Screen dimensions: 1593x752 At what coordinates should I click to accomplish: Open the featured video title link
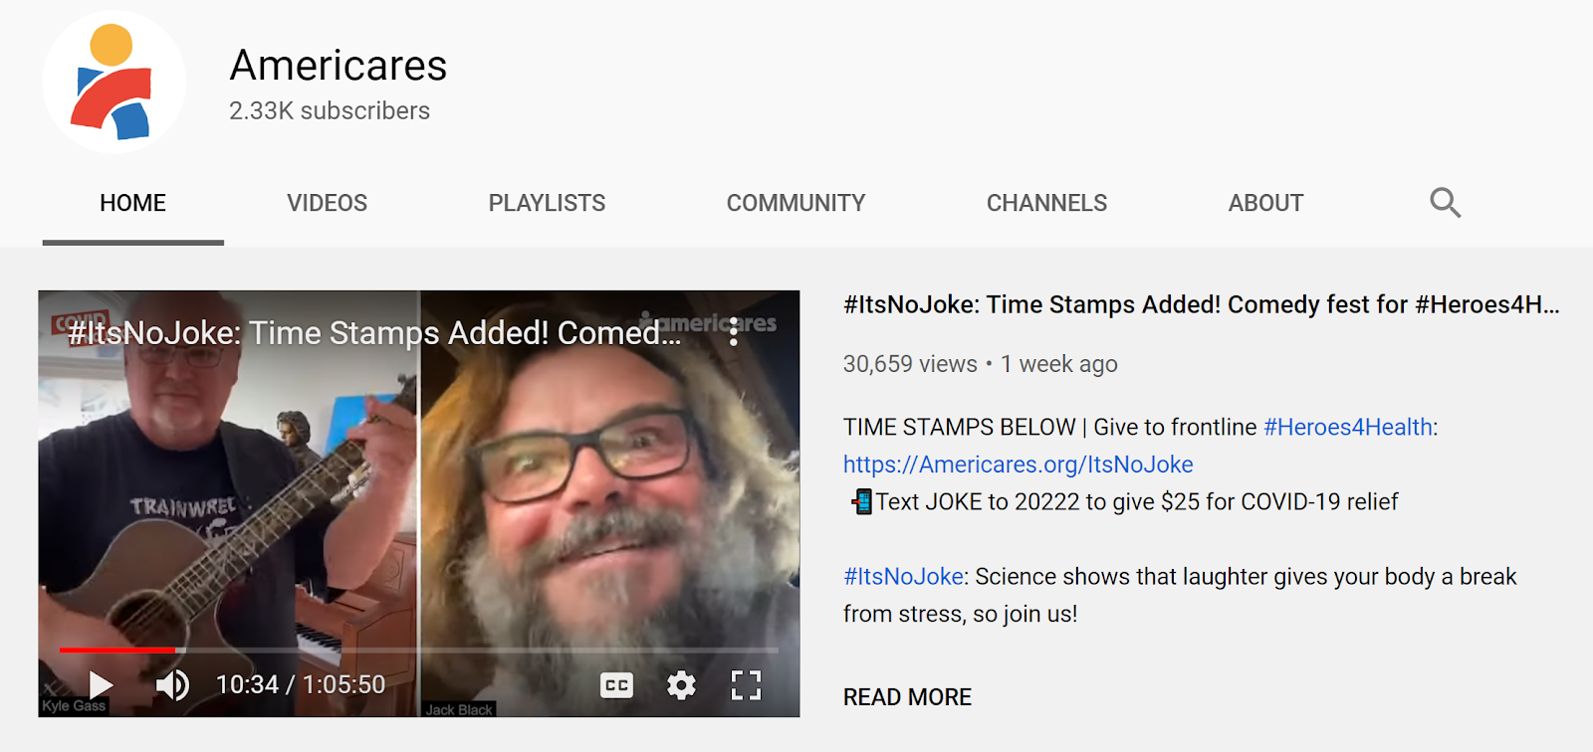(1201, 304)
